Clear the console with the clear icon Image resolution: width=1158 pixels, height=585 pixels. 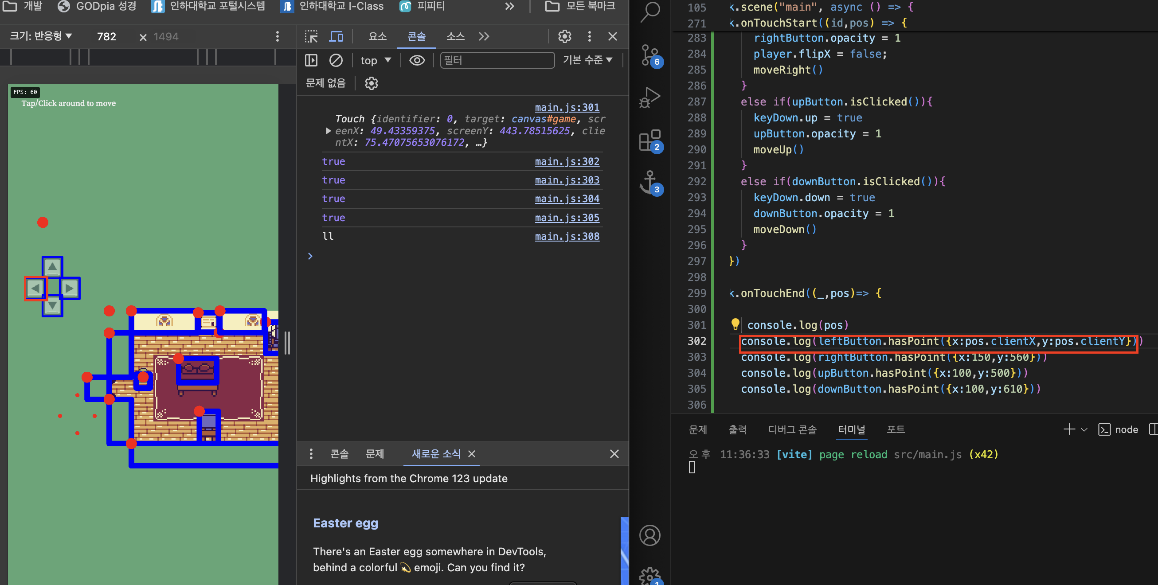(x=336, y=60)
